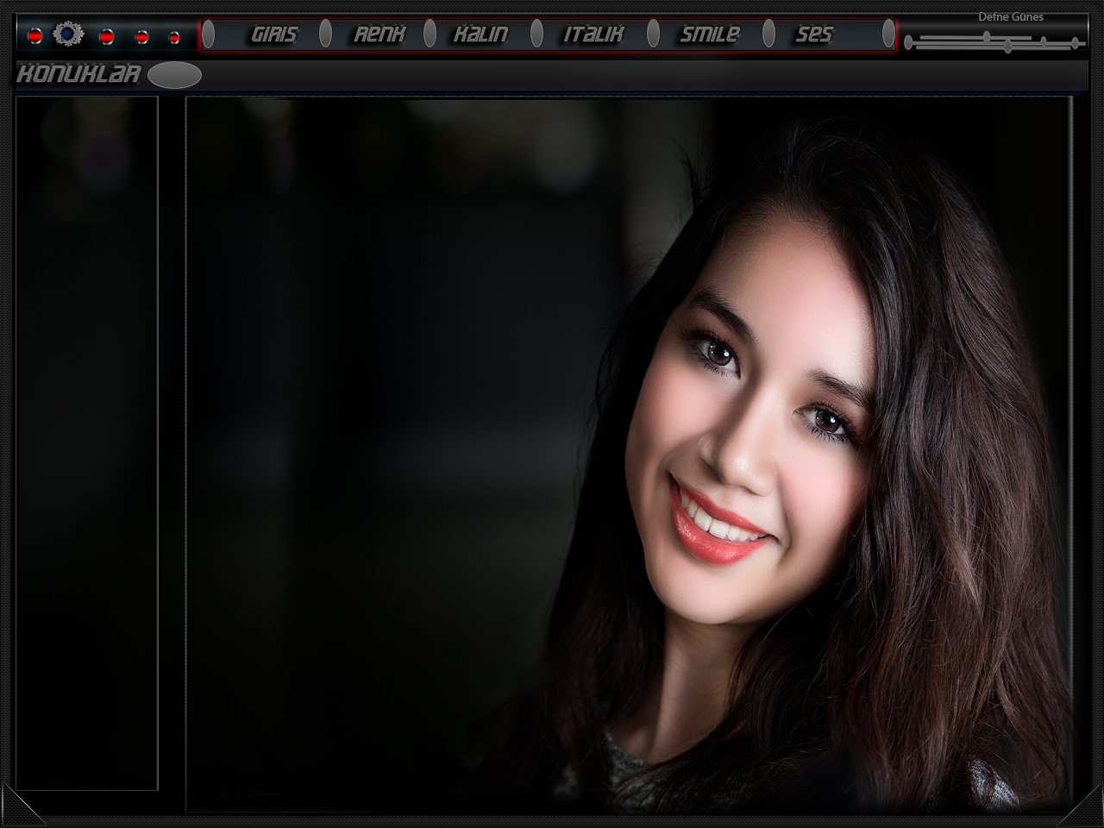Click the Defne Güneş name label
This screenshot has width=1104, height=828.
coord(1010,16)
